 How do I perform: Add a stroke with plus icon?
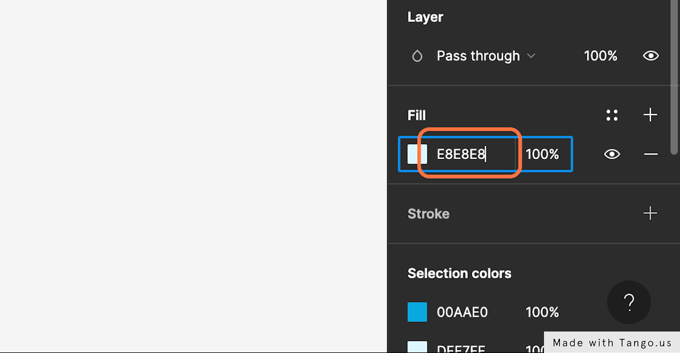(x=651, y=213)
